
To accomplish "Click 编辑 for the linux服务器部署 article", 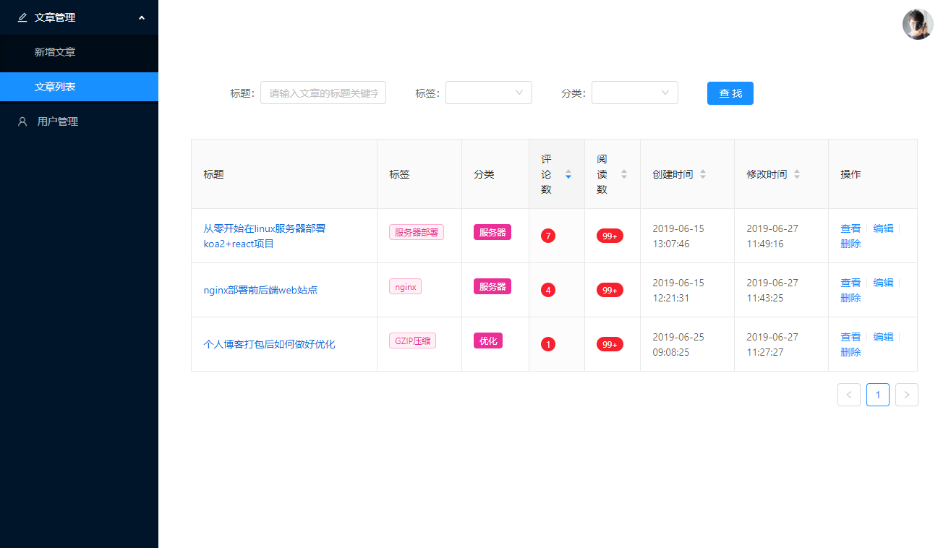I will click(883, 228).
